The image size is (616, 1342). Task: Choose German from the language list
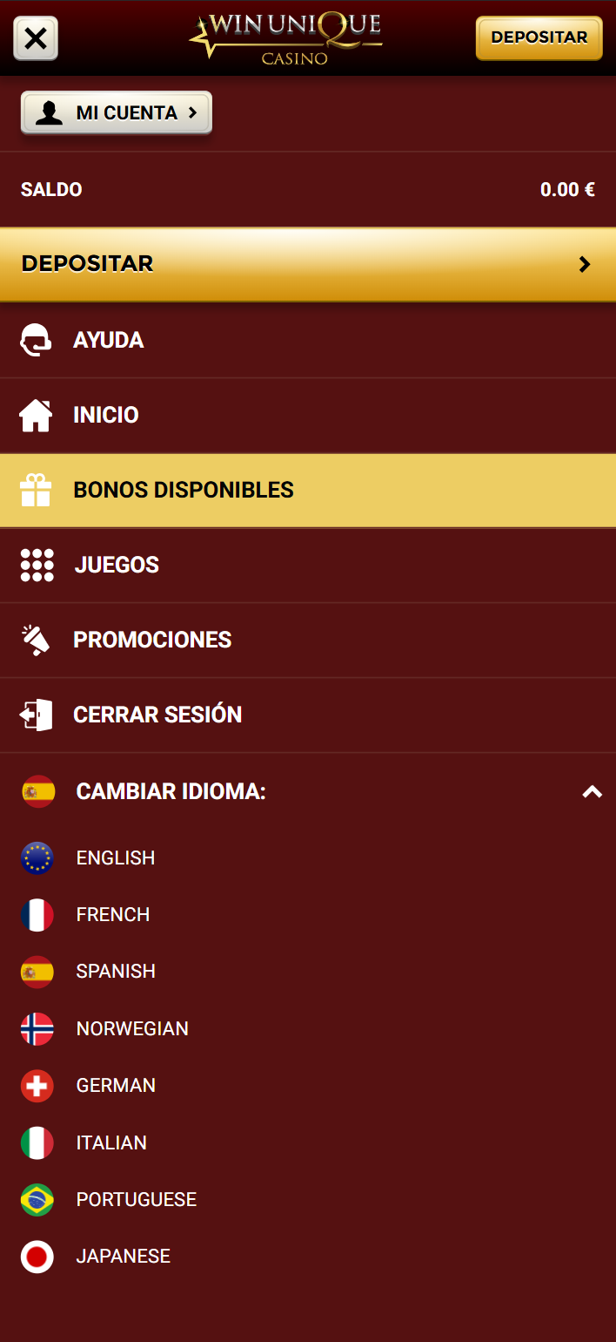pyautogui.click(x=116, y=1086)
